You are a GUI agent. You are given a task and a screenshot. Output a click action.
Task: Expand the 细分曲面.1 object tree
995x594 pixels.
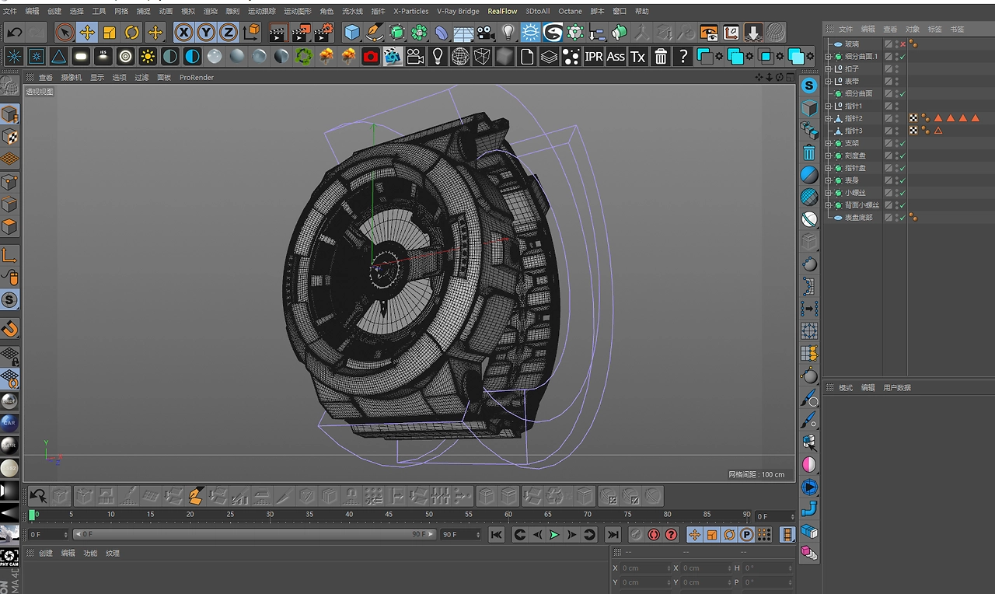828,57
